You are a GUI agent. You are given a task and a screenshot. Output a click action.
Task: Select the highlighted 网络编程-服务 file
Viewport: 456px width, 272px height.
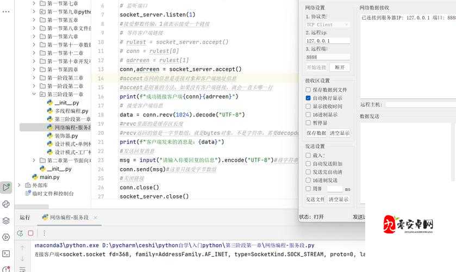tap(55, 127)
